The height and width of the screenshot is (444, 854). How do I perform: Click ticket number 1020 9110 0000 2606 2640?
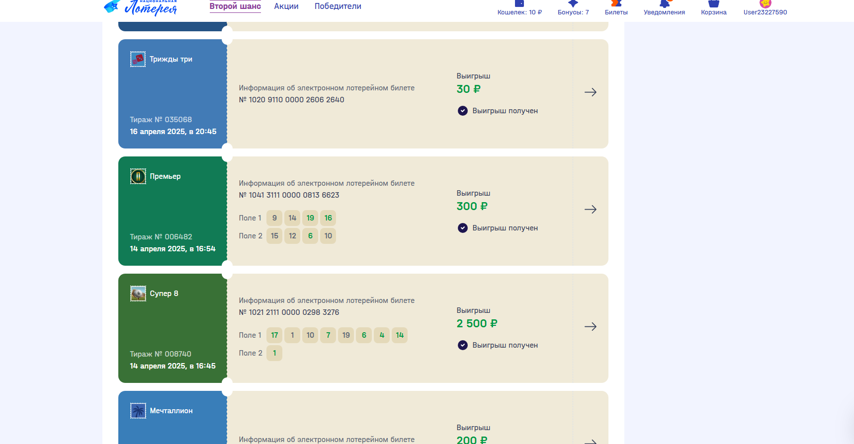291,100
